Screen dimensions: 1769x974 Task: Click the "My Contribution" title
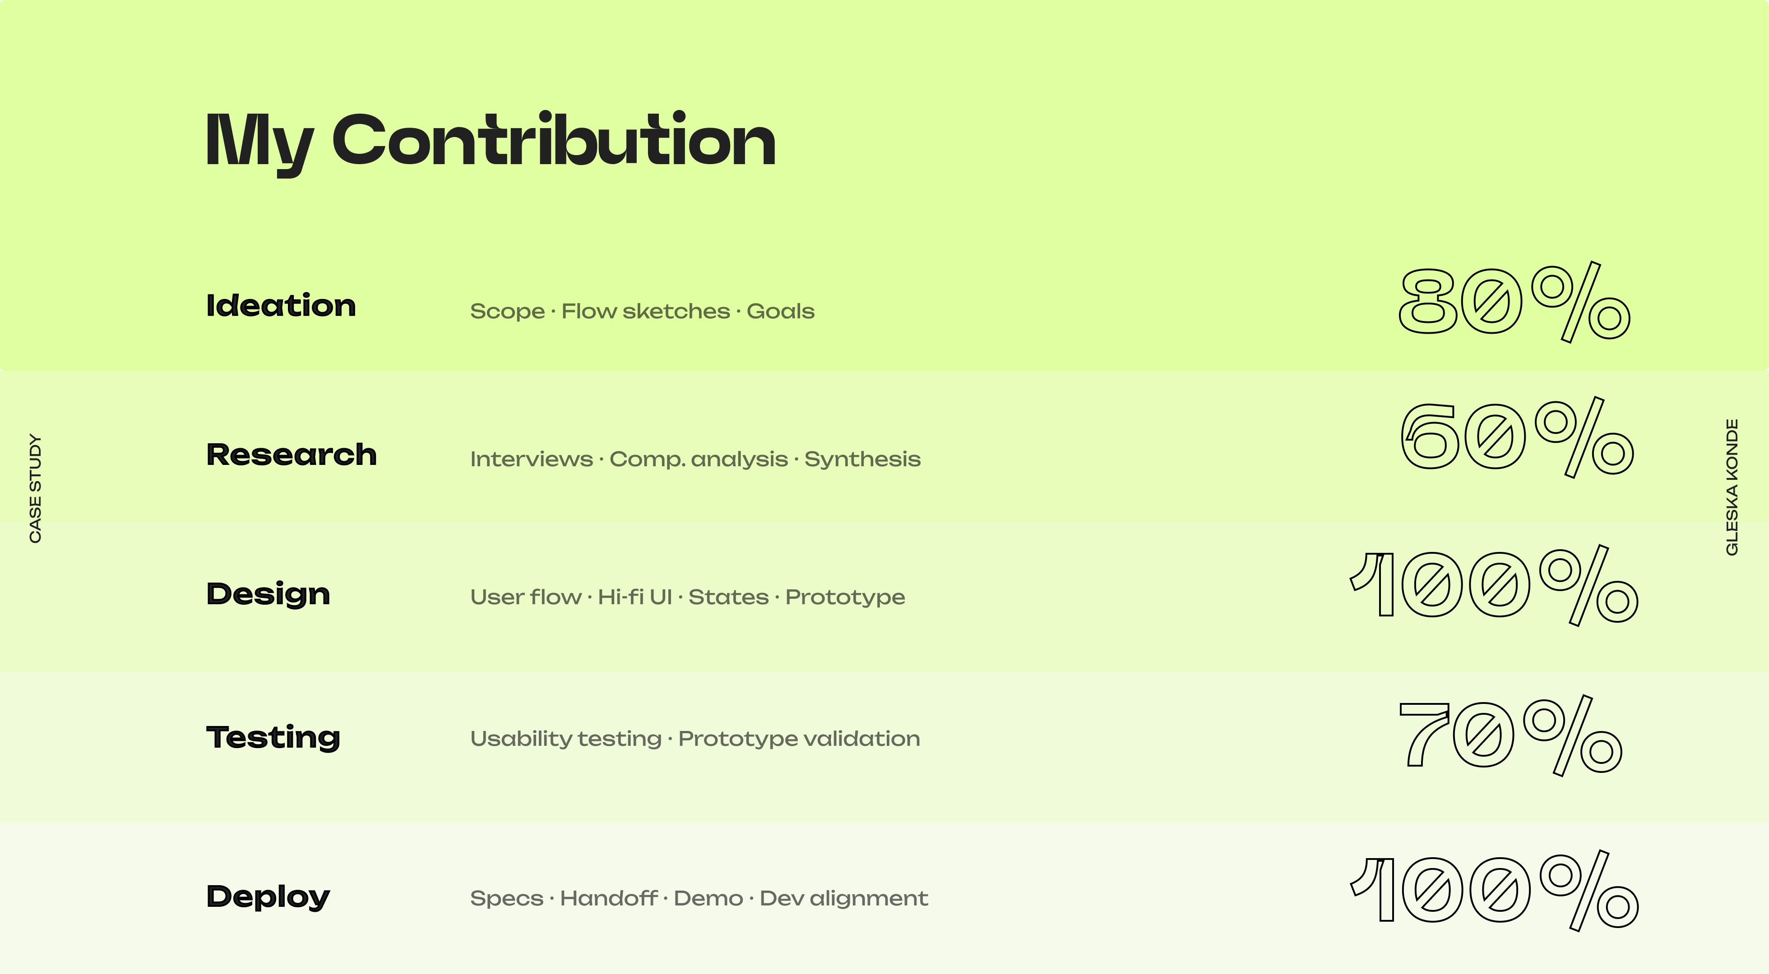pos(491,141)
